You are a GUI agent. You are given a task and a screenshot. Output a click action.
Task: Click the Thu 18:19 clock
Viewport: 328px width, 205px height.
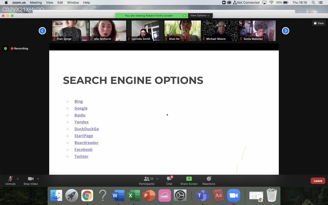(300, 2)
